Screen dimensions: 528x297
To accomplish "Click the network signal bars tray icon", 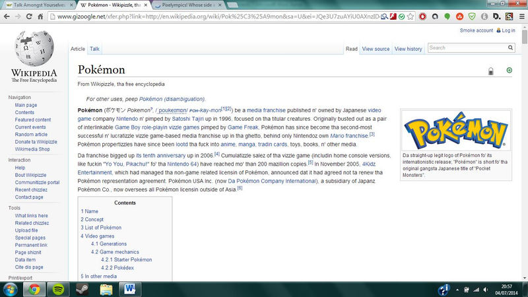I will click(476, 290).
